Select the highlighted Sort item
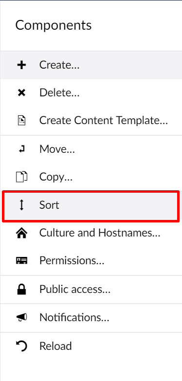The height and width of the screenshot is (381, 182). 91,206
